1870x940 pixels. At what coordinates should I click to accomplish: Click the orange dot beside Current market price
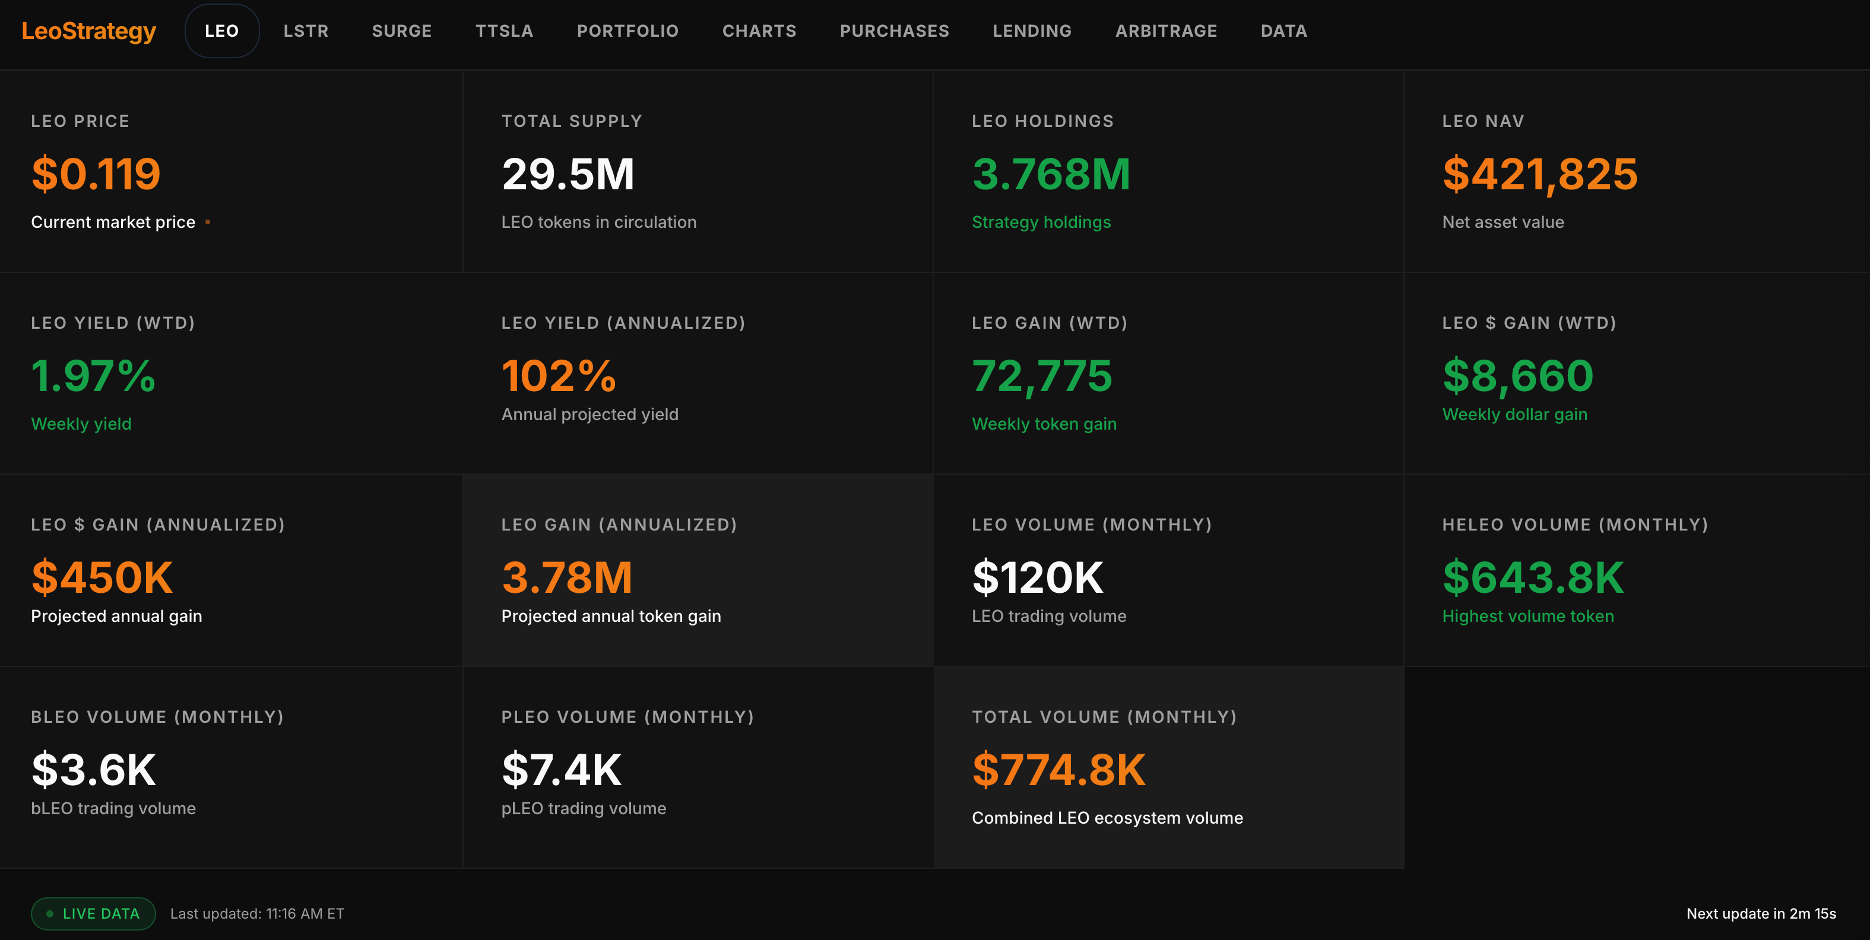(208, 222)
